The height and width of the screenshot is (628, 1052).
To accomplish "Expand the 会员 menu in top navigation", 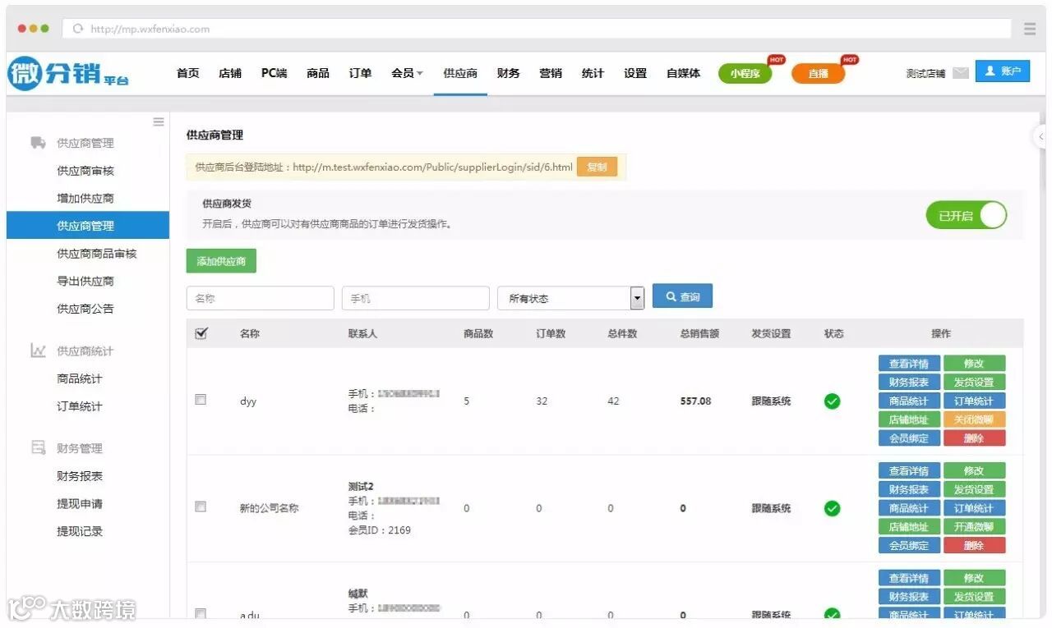I will coord(407,73).
